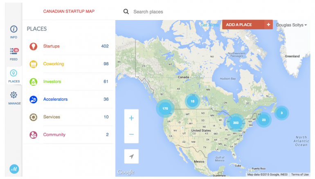The width and height of the screenshot is (315, 179).
Task: Zoom out the map with minus
Action: click(x=131, y=134)
